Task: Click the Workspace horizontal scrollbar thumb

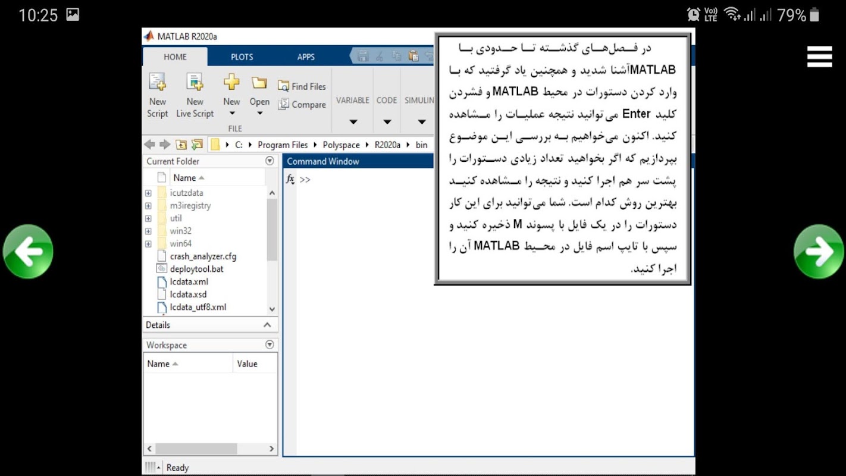Action: 196,449
